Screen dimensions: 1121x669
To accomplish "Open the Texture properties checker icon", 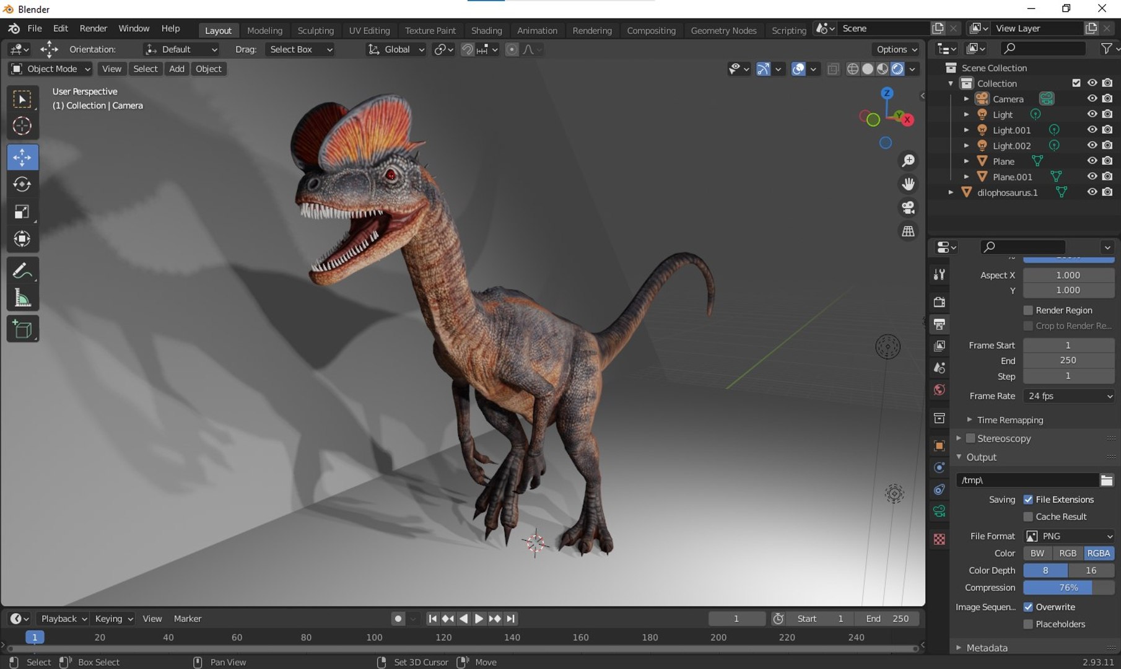I will [x=940, y=539].
